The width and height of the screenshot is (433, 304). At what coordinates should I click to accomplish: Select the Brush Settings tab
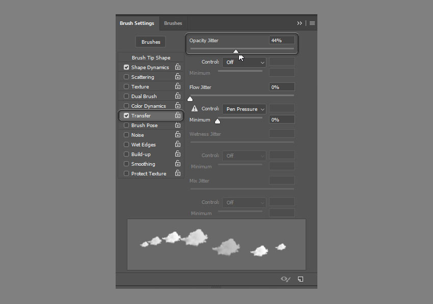pyautogui.click(x=138, y=23)
